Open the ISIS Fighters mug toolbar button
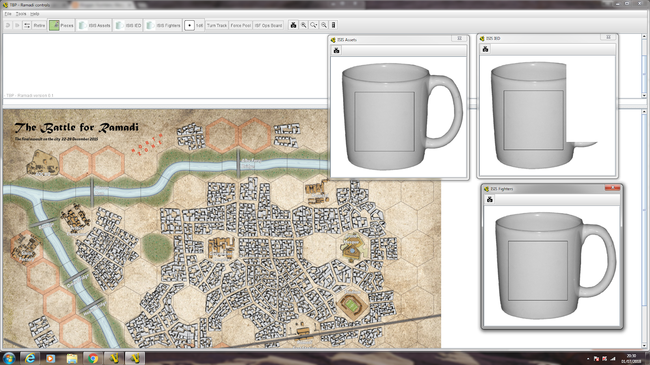This screenshot has height=365, width=650. click(x=163, y=25)
